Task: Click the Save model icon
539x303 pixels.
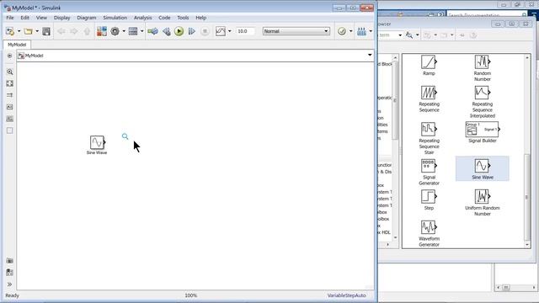Action: 46,31
